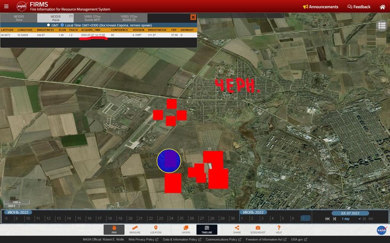This screenshot has height=243, width=390.
Task: Click the brightness2 value 311.87
Action: point(152,35)
